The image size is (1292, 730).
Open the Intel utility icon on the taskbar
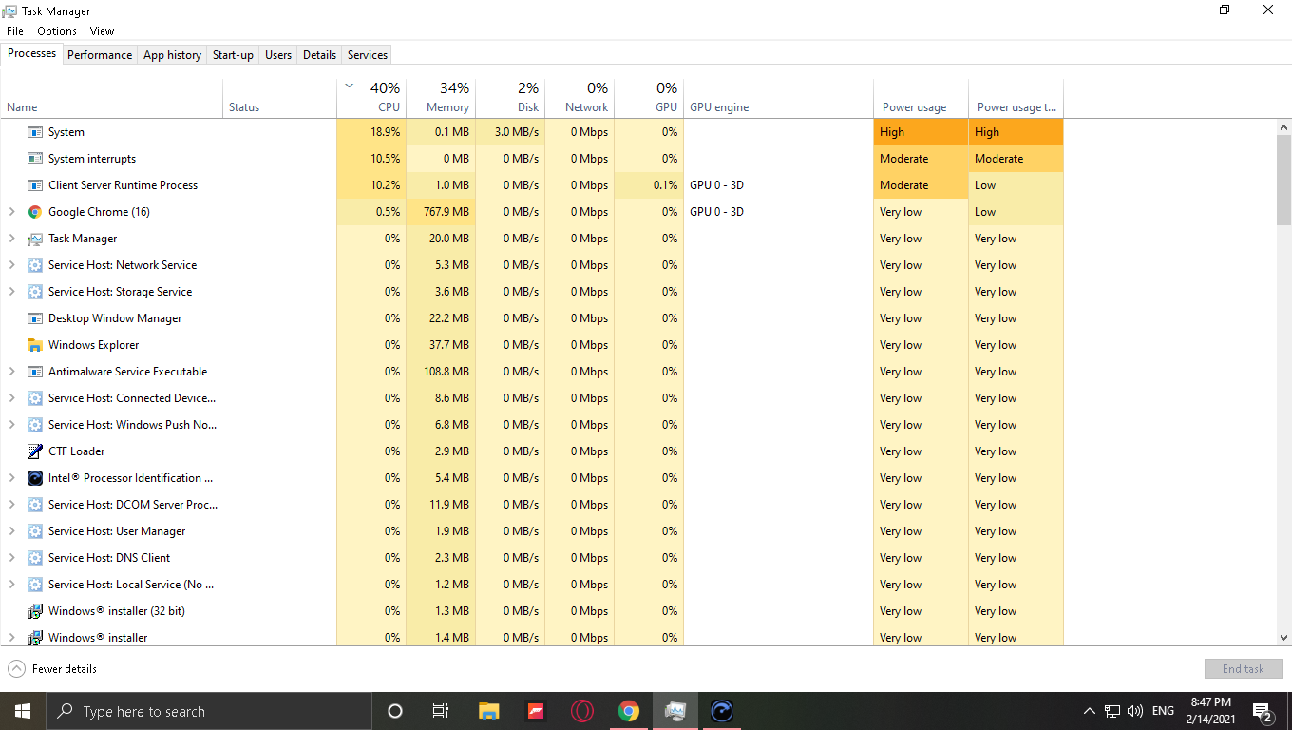721,711
